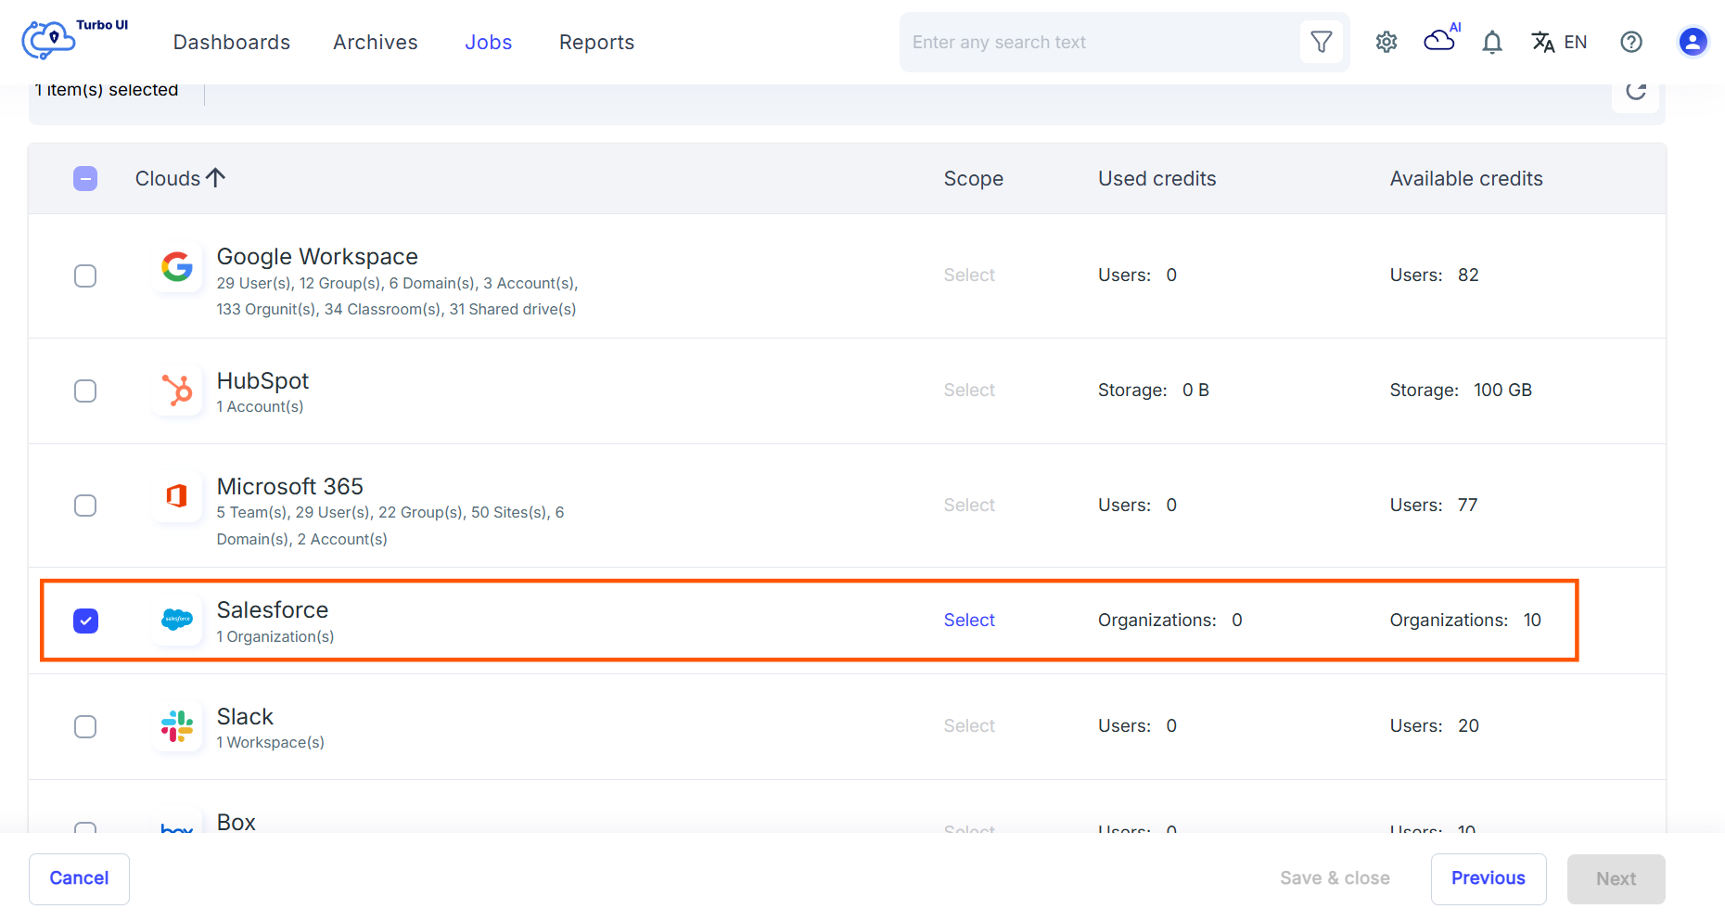Open the Reports menu
This screenshot has height=922, width=1725.
[x=596, y=42]
